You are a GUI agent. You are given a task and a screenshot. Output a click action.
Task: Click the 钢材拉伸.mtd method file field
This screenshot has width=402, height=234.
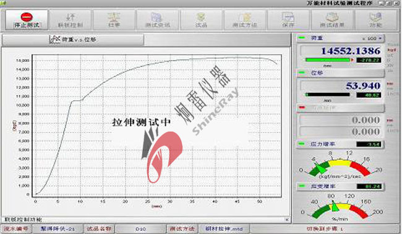pos(224,228)
